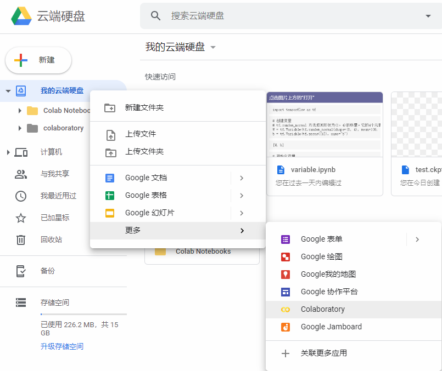Click the storage usage progress bar

83,314
